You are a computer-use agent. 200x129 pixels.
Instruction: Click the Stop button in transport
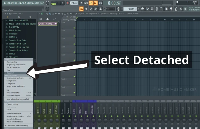[x=63, y=3]
